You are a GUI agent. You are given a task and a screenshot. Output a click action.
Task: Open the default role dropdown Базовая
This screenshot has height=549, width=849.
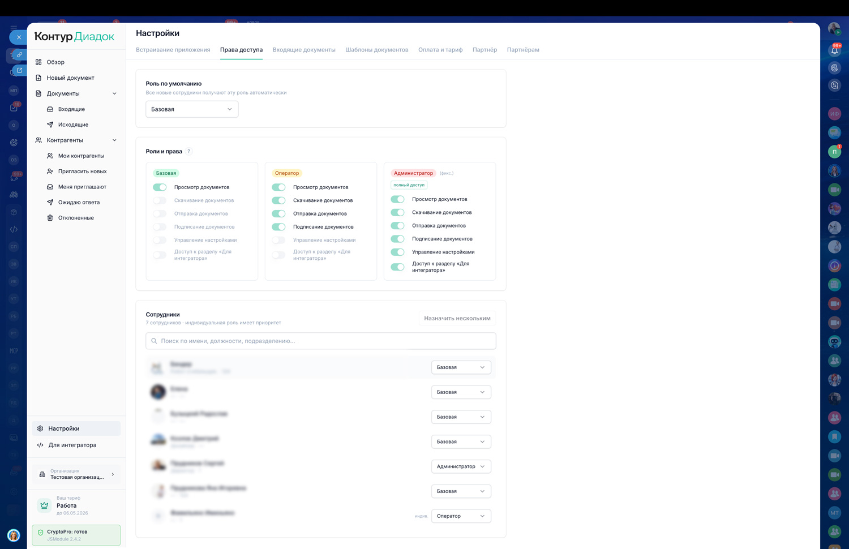pos(192,109)
